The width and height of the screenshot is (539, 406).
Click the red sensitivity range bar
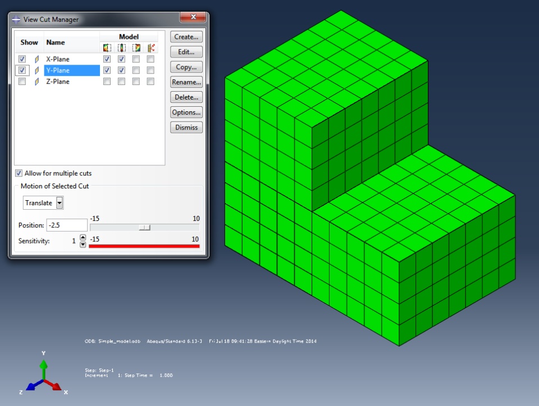pos(144,246)
